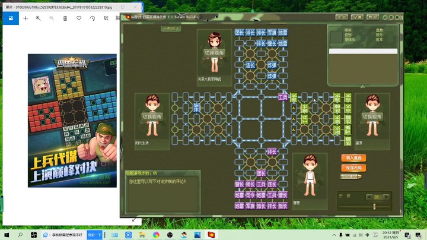Screen dimensions: 427x240
Task: Select the purple 师长 piece
Action: (250, 184)
